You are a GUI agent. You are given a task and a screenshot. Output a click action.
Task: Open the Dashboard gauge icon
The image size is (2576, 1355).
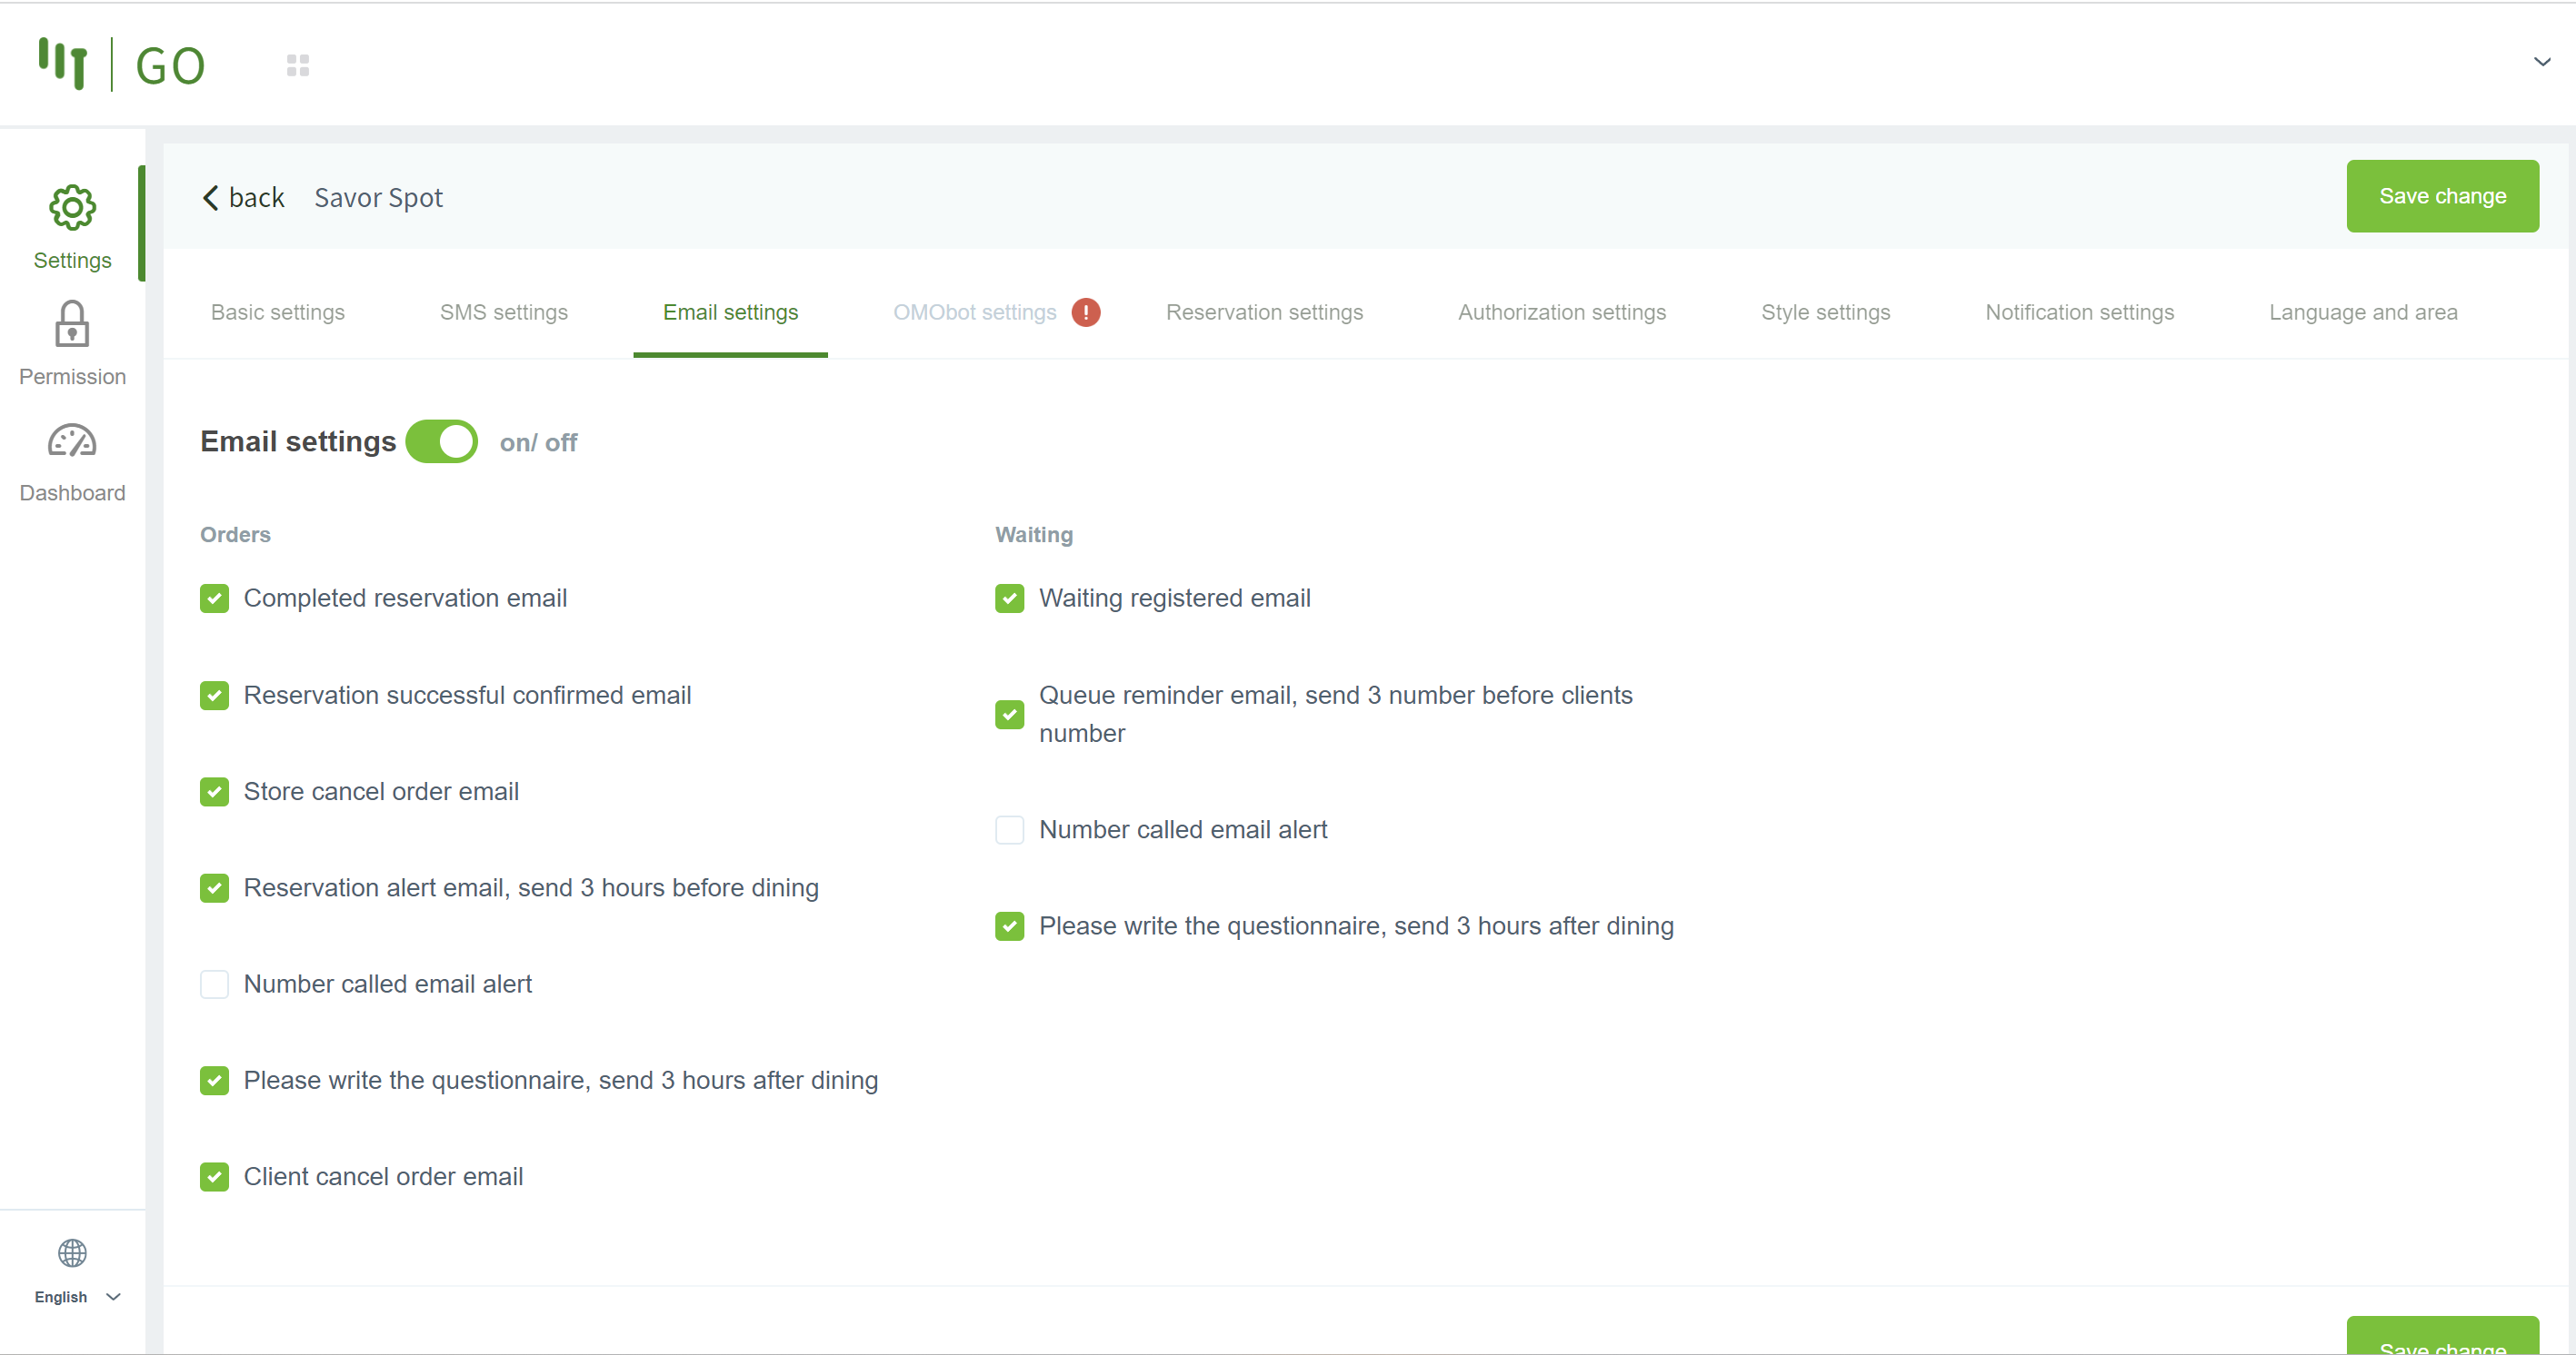pyautogui.click(x=72, y=440)
